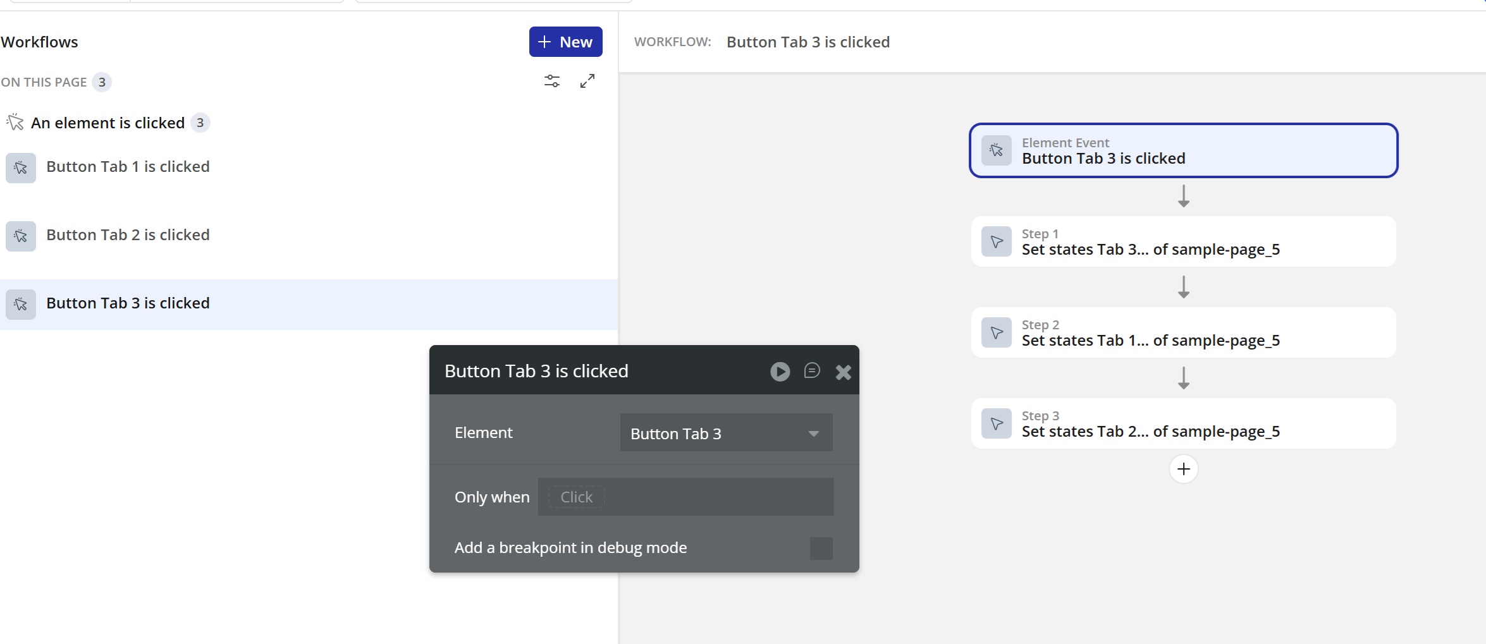This screenshot has height=644, width=1486.
Task: Enable Add a breakpoint in debug mode
Action: pos(821,549)
